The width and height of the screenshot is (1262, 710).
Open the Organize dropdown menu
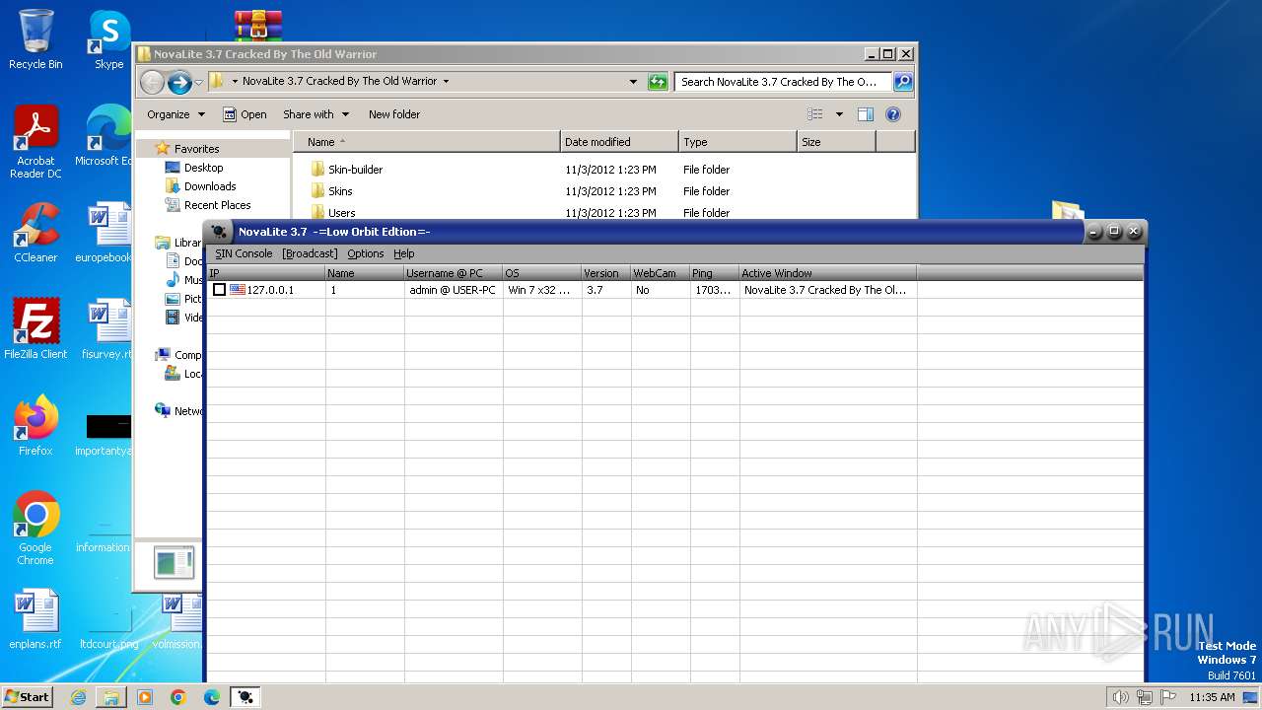pyautogui.click(x=175, y=114)
